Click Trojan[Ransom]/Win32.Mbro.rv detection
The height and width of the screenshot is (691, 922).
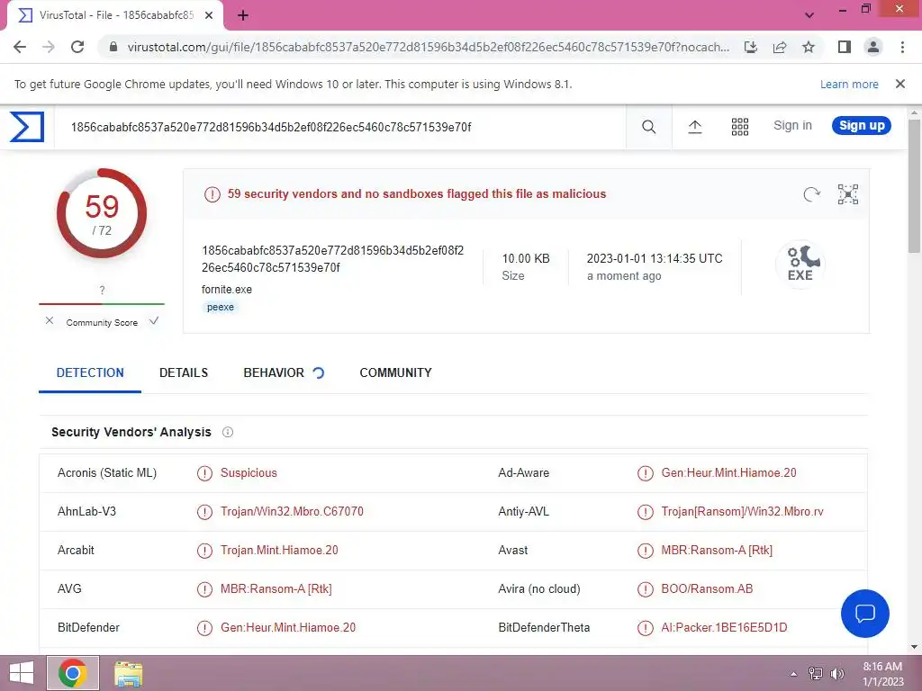click(742, 512)
